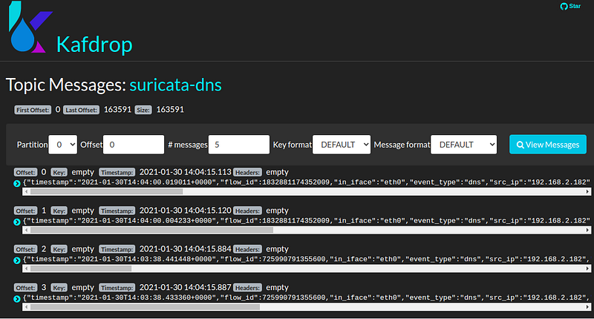The width and height of the screenshot is (594, 319).
Task: Expand the offset 1 message arrow
Action: (x=16, y=222)
